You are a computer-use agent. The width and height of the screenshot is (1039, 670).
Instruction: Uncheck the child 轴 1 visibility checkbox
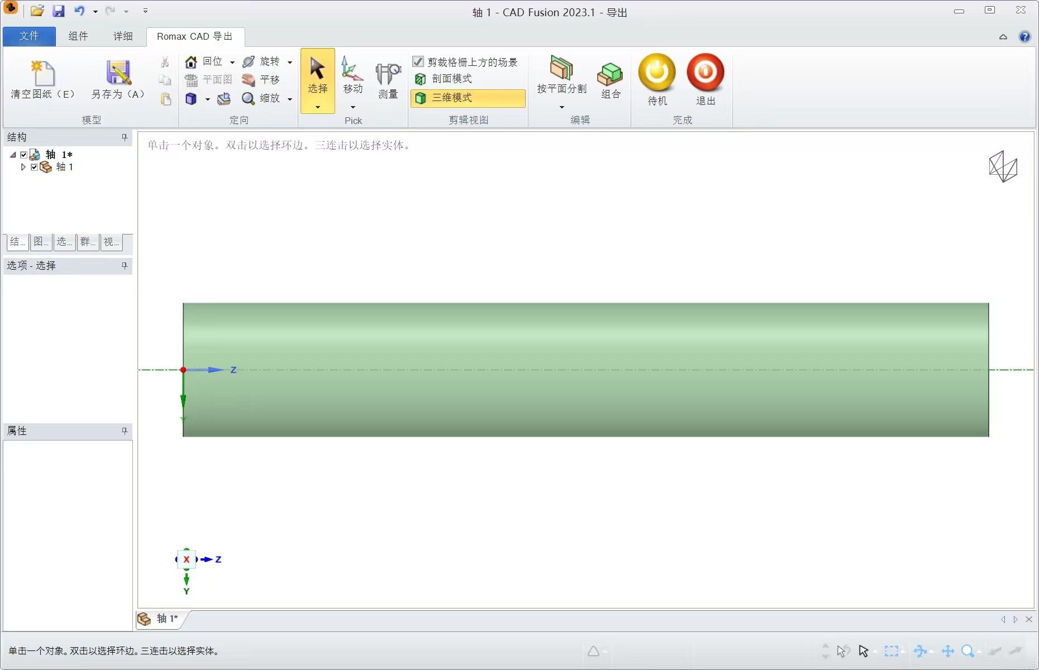pyautogui.click(x=35, y=167)
